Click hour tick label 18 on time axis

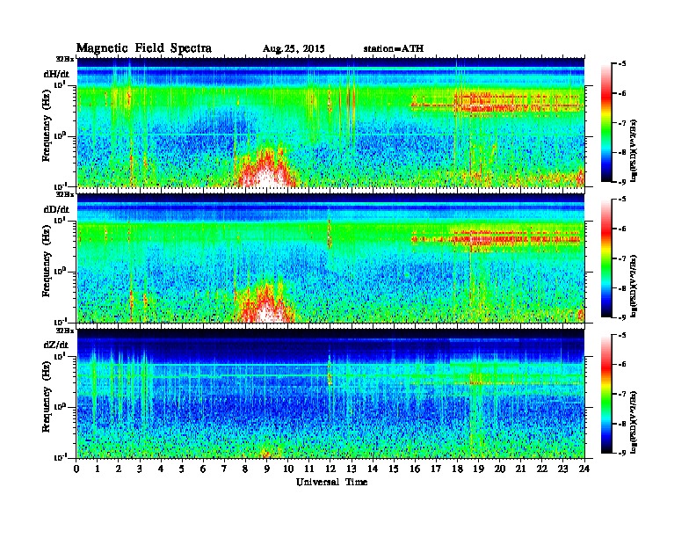[x=457, y=469]
